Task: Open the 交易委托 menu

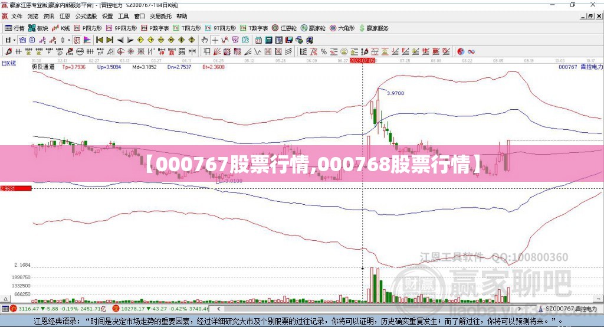Action: point(160,16)
